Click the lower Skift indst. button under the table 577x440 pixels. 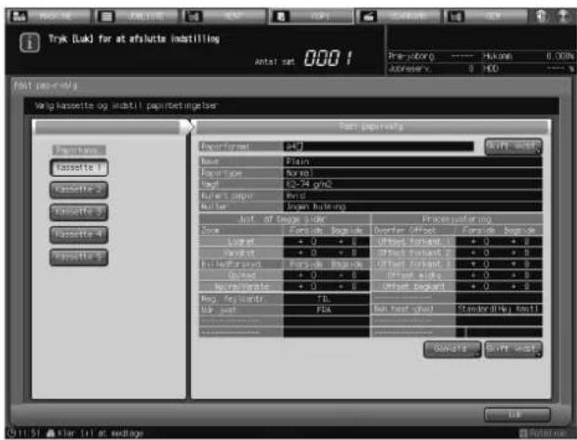(513, 349)
